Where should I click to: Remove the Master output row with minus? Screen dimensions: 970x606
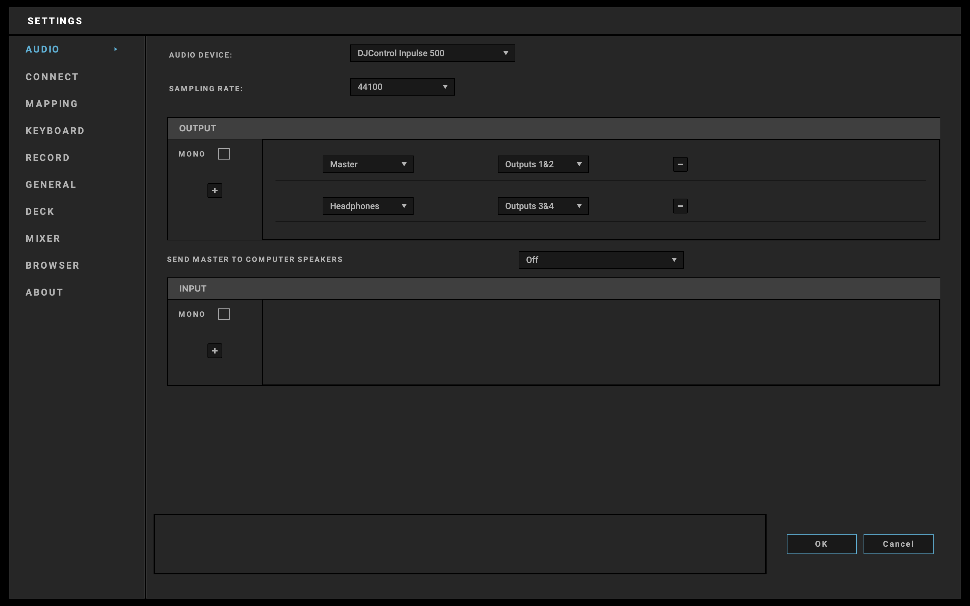point(680,164)
